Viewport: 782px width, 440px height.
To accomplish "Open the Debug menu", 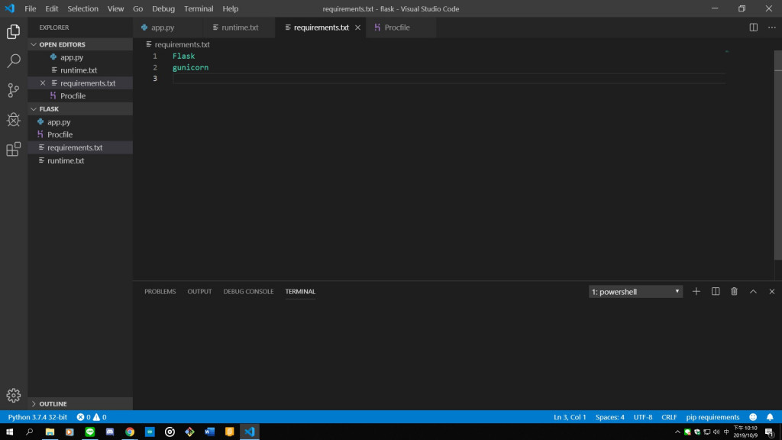I will (x=163, y=8).
